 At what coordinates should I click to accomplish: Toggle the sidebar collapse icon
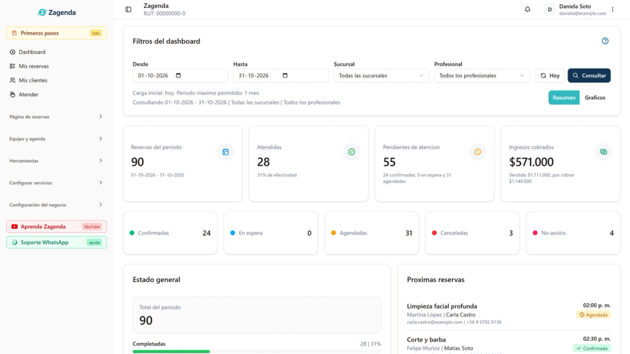point(128,9)
